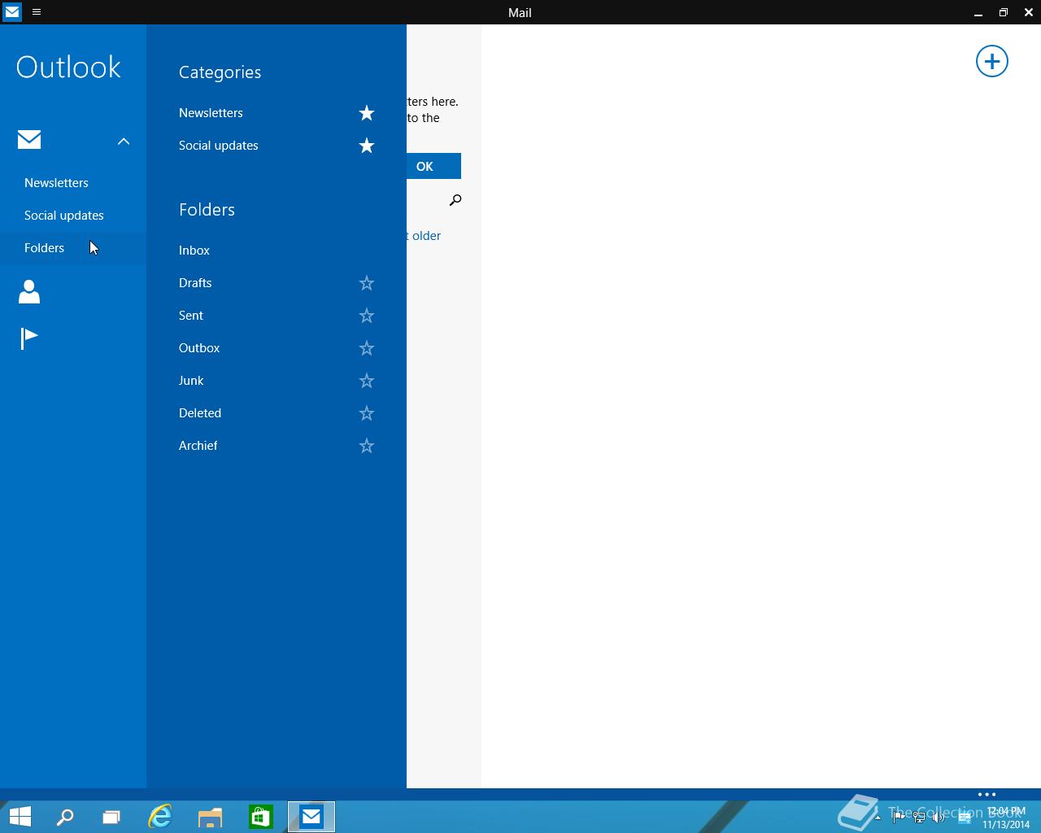Open Action Center flag in tray

tap(898, 818)
